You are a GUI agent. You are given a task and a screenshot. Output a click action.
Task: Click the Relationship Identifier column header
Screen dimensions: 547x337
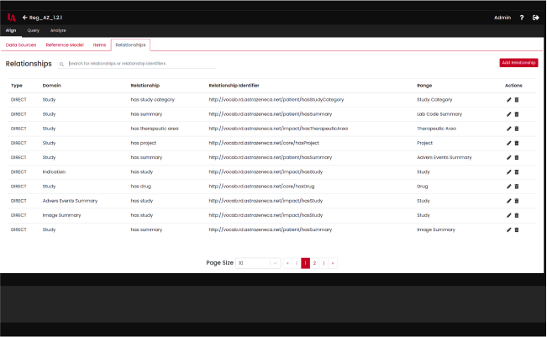[x=234, y=86]
